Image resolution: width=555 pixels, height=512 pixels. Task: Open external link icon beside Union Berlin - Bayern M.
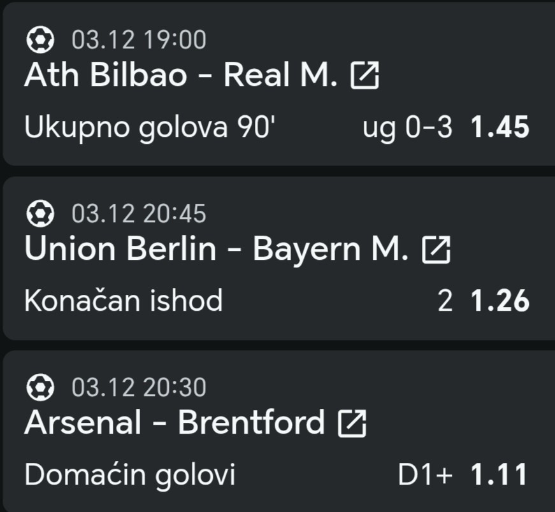(x=436, y=250)
